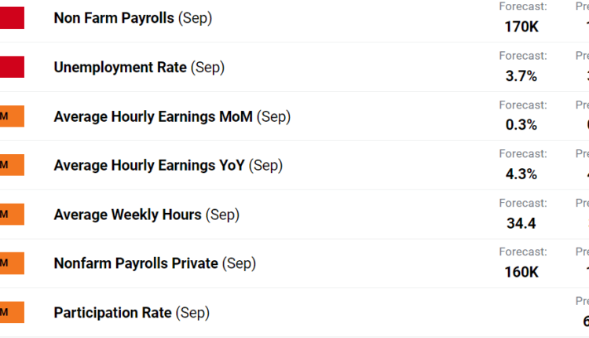Screen dimensions: 589x338
Task: Open the Unemployment Rate (Sep) event
Action: pyautogui.click(x=139, y=68)
